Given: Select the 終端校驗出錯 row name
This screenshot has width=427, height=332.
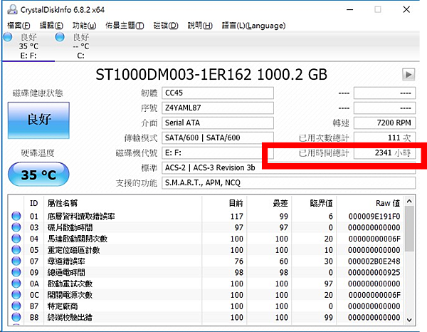Looking at the screenshot, I should (70, 318).
